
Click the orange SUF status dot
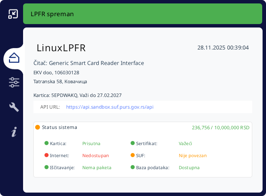[x=133, y=155]
